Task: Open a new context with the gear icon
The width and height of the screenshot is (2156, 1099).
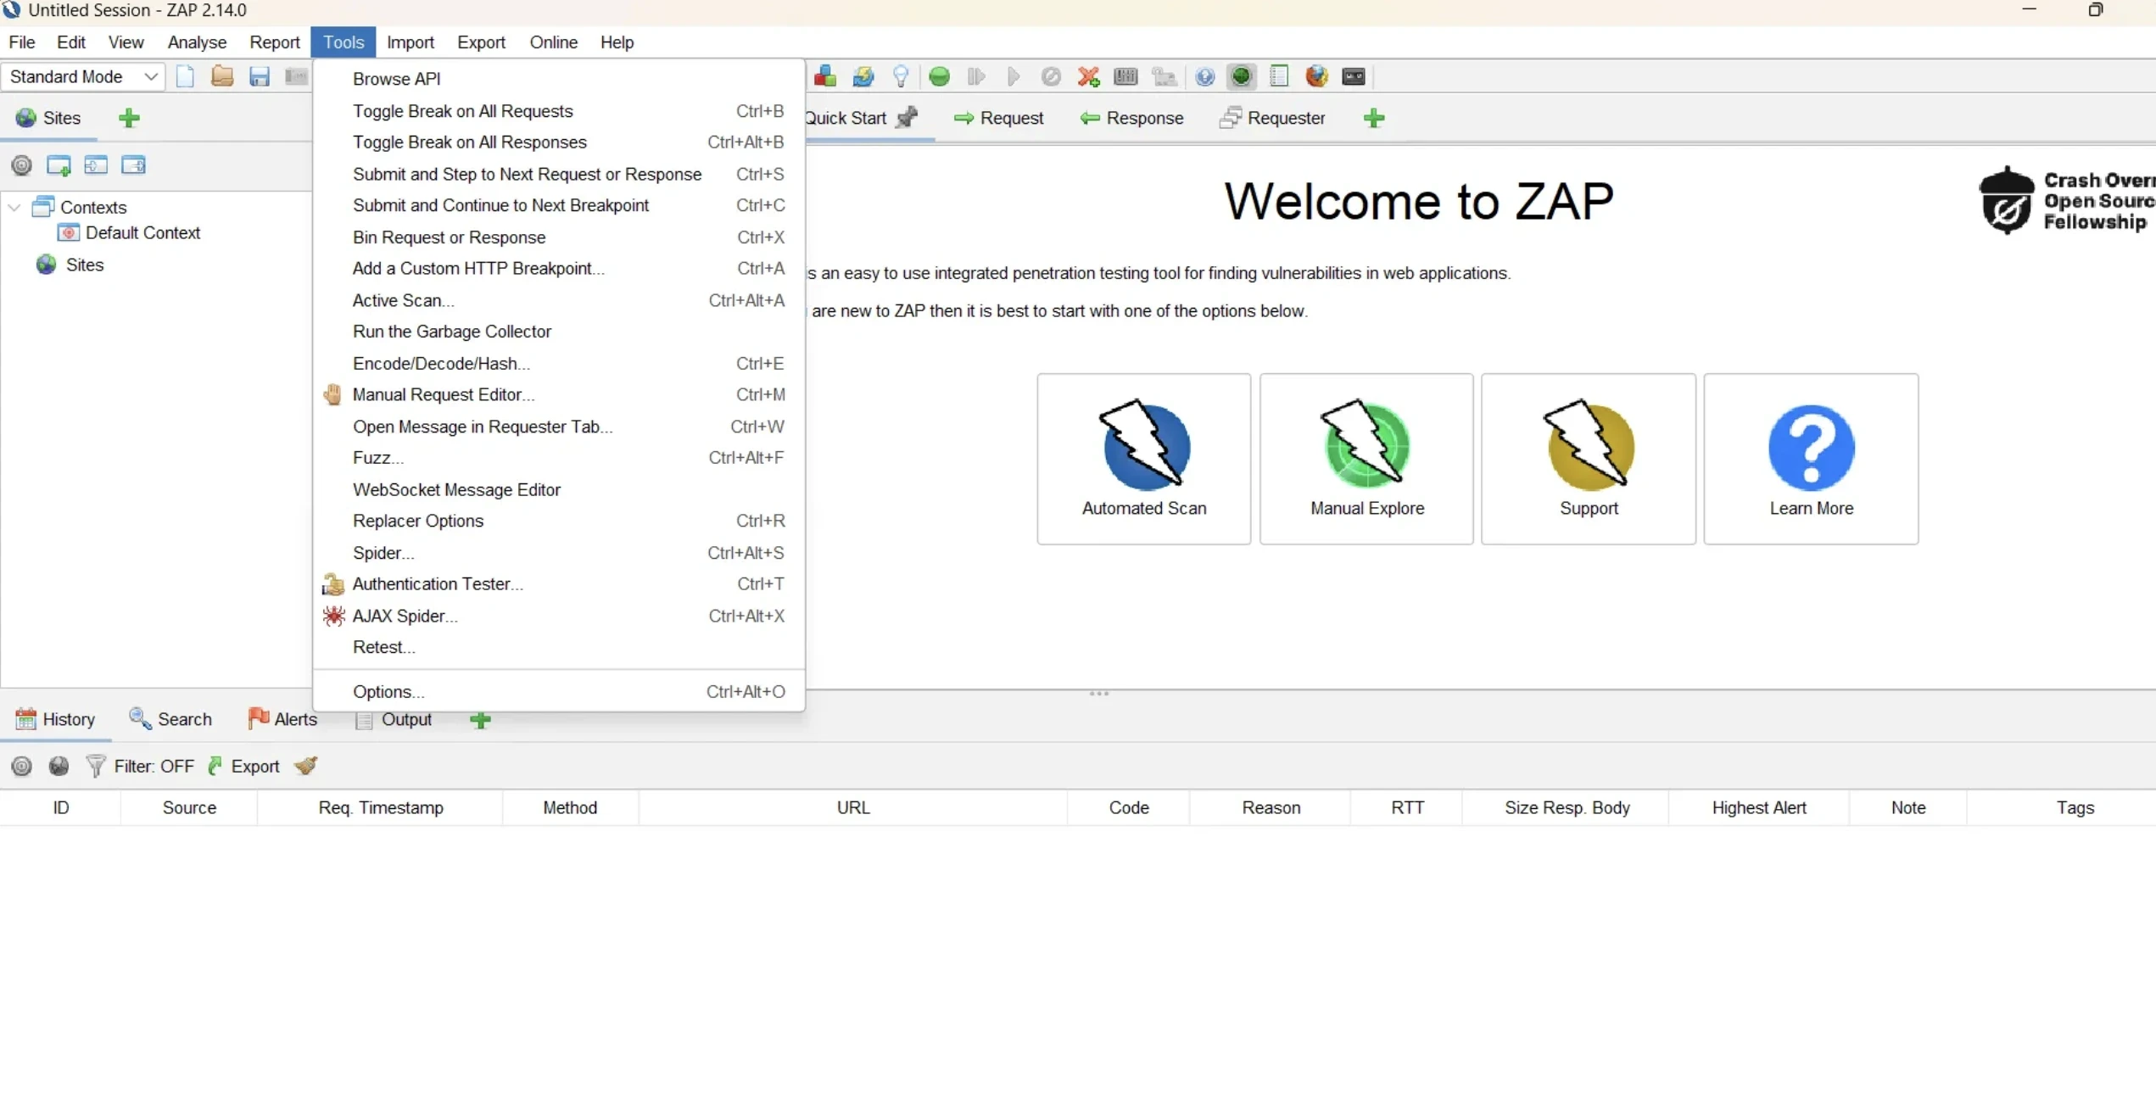Action: coord(21,165)
